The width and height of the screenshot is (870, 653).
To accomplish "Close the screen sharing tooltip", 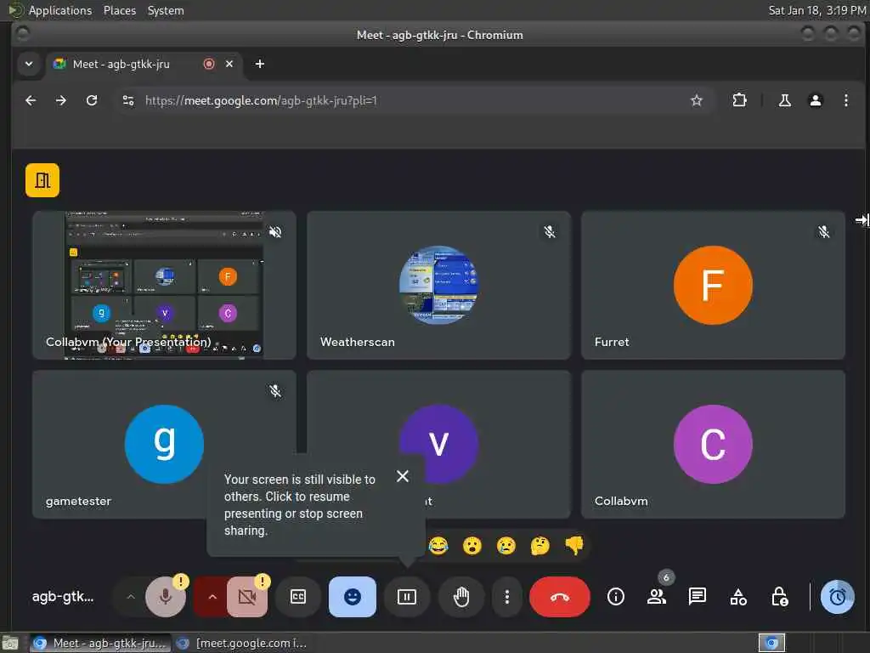I will coord(403,476).
